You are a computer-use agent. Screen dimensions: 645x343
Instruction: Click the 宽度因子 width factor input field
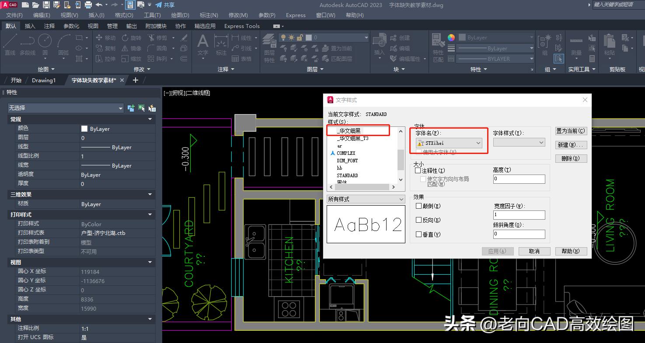(519, 215)
